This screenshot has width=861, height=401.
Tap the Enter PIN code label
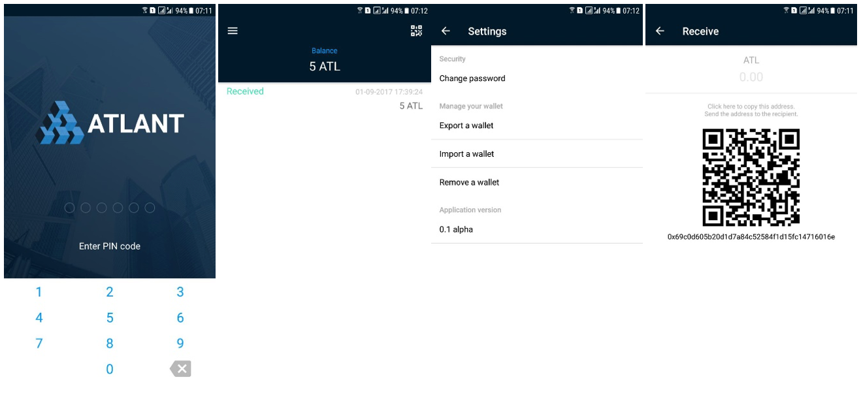click(x=110, y=246)
